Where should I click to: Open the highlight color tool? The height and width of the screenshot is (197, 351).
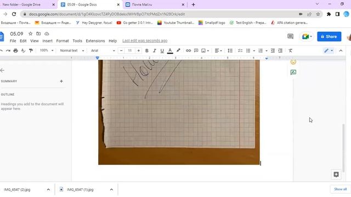pos(178,51)
